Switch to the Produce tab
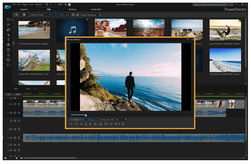The image size is (251, 164). coord(72,9)
